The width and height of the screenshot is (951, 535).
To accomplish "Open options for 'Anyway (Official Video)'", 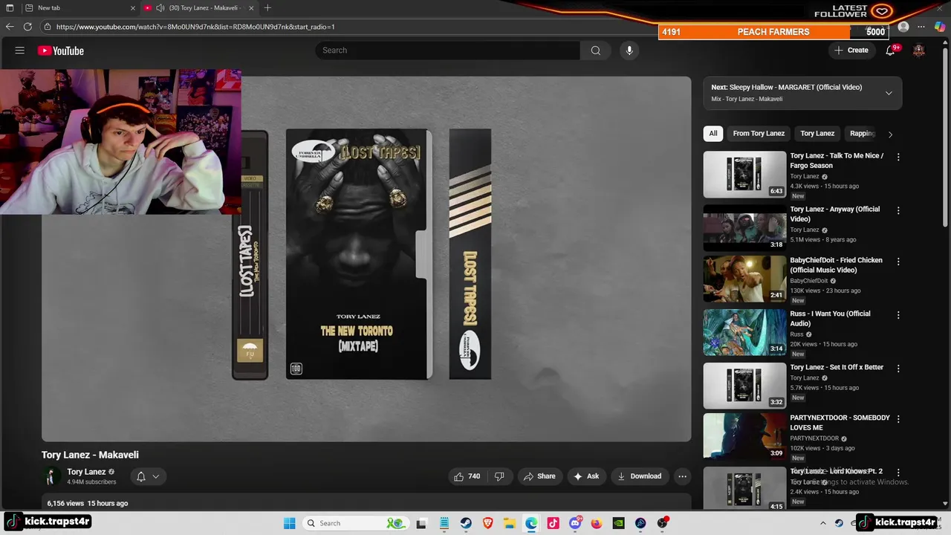I will tap(898, 210).
